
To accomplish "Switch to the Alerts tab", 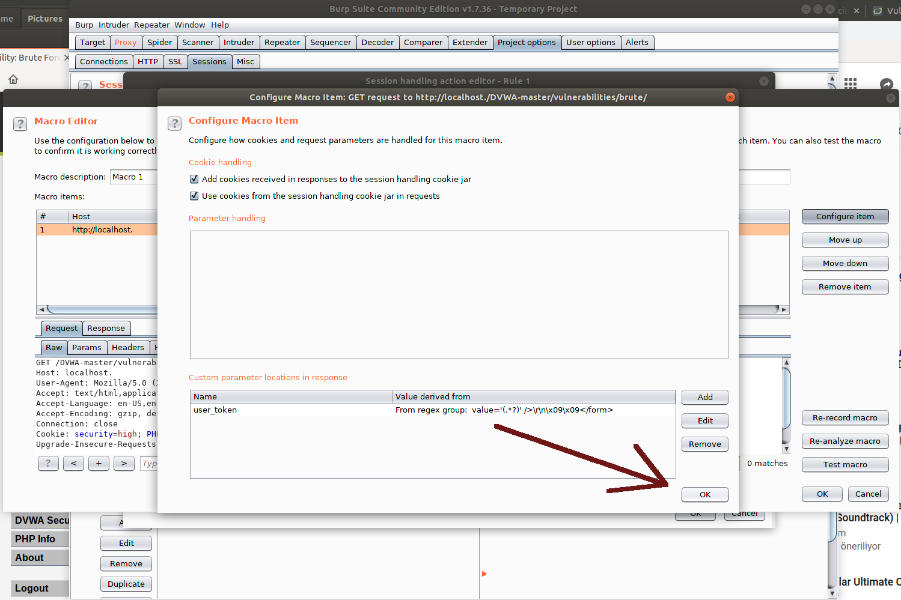I will pyautogui.click(x=637, y=42).
